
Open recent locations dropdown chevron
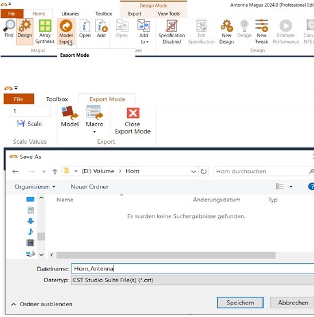44,171
